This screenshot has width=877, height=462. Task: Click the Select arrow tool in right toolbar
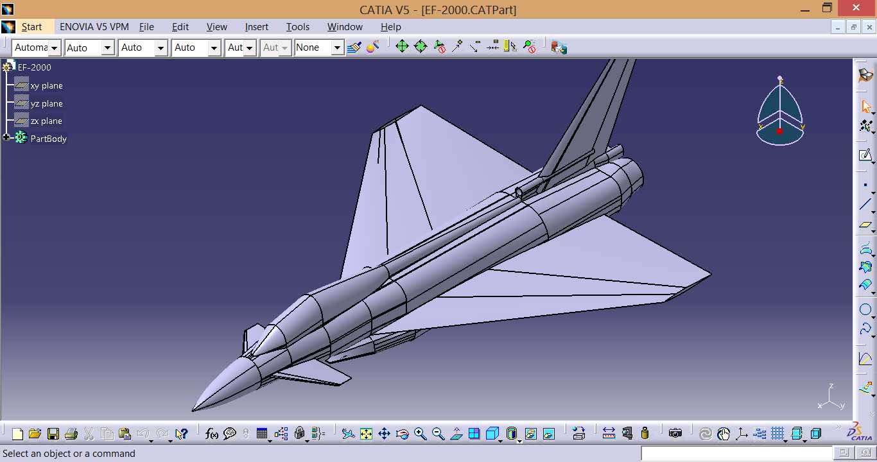click(865, 106)
